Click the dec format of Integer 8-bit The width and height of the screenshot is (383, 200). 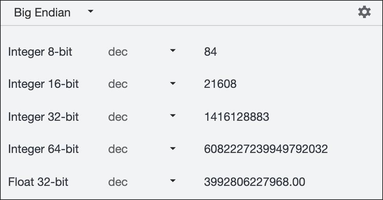(x=118, y=52)
